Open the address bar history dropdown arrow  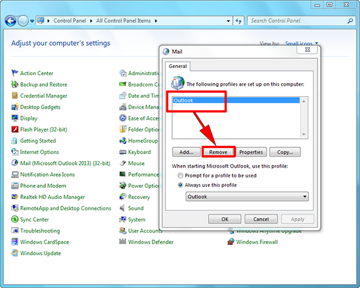click(x=228, y=21)
